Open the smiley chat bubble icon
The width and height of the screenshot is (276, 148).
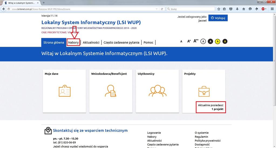coord(250,9)
